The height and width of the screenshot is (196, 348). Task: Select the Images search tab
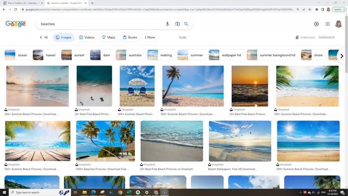(x=64, y=38)
